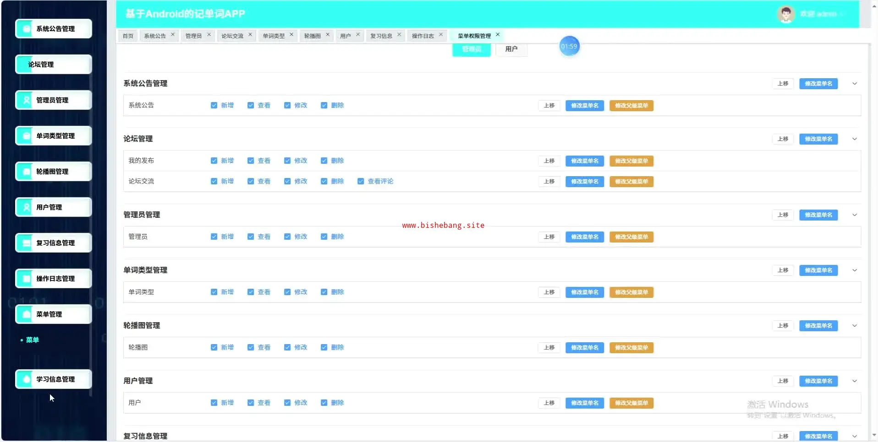878x442 pixels.
Task: Collapse the 论坛管理 section chevron
Action: [855, 139]
